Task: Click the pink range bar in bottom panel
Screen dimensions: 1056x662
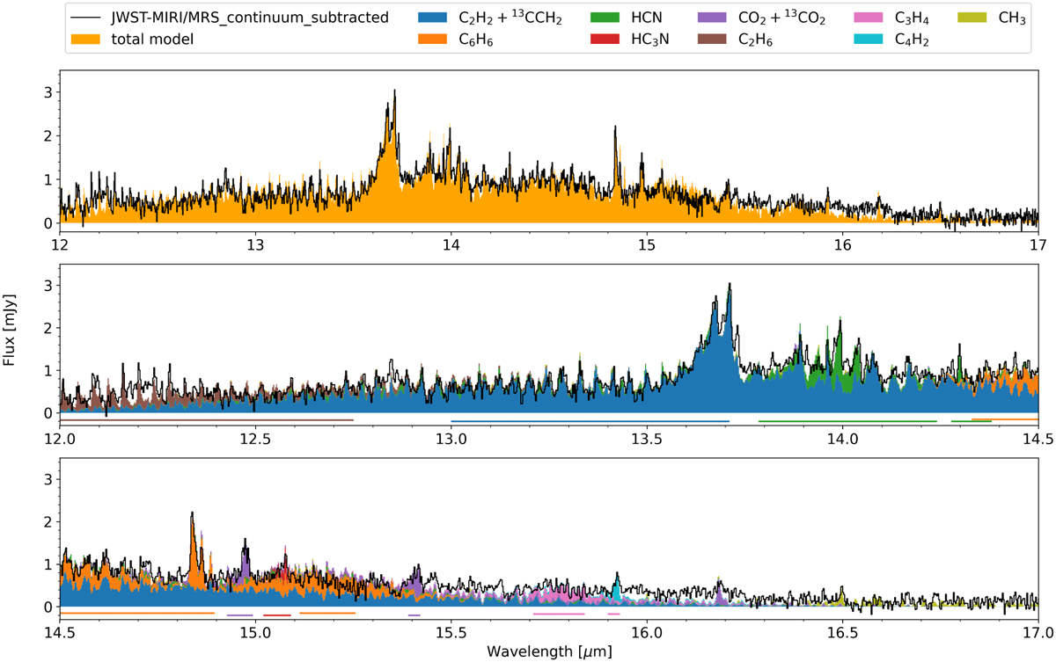Action: click(x=559, y=614)
